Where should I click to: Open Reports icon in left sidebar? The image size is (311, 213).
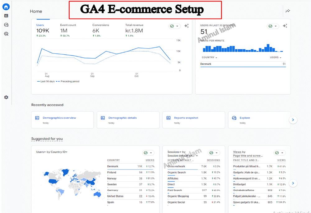pyautogui.click(x=6, y=16)
